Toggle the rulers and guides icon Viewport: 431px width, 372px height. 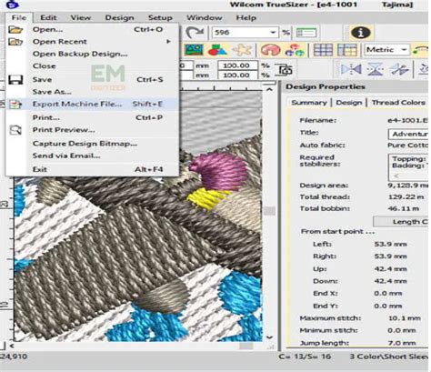point(346,50)
